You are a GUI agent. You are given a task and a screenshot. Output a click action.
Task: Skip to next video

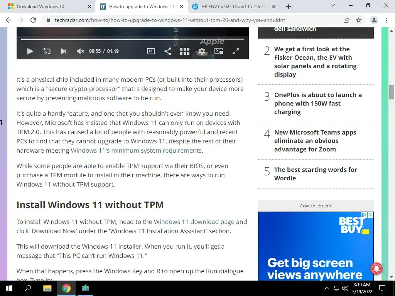pyautogui.click(x=64, y=51)
